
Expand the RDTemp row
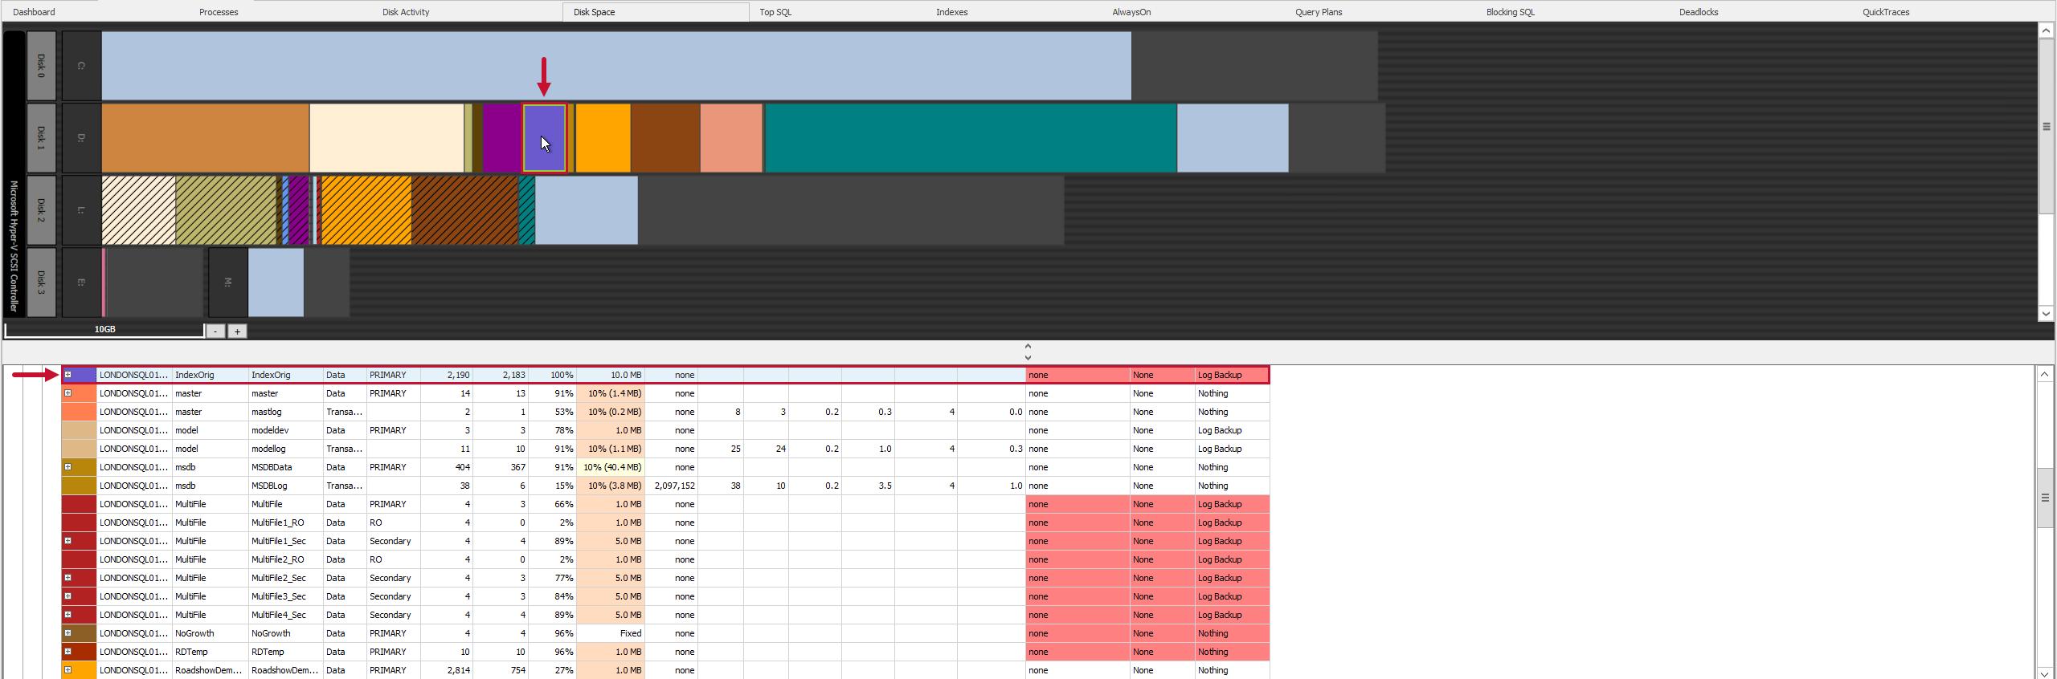coord(68,652)
